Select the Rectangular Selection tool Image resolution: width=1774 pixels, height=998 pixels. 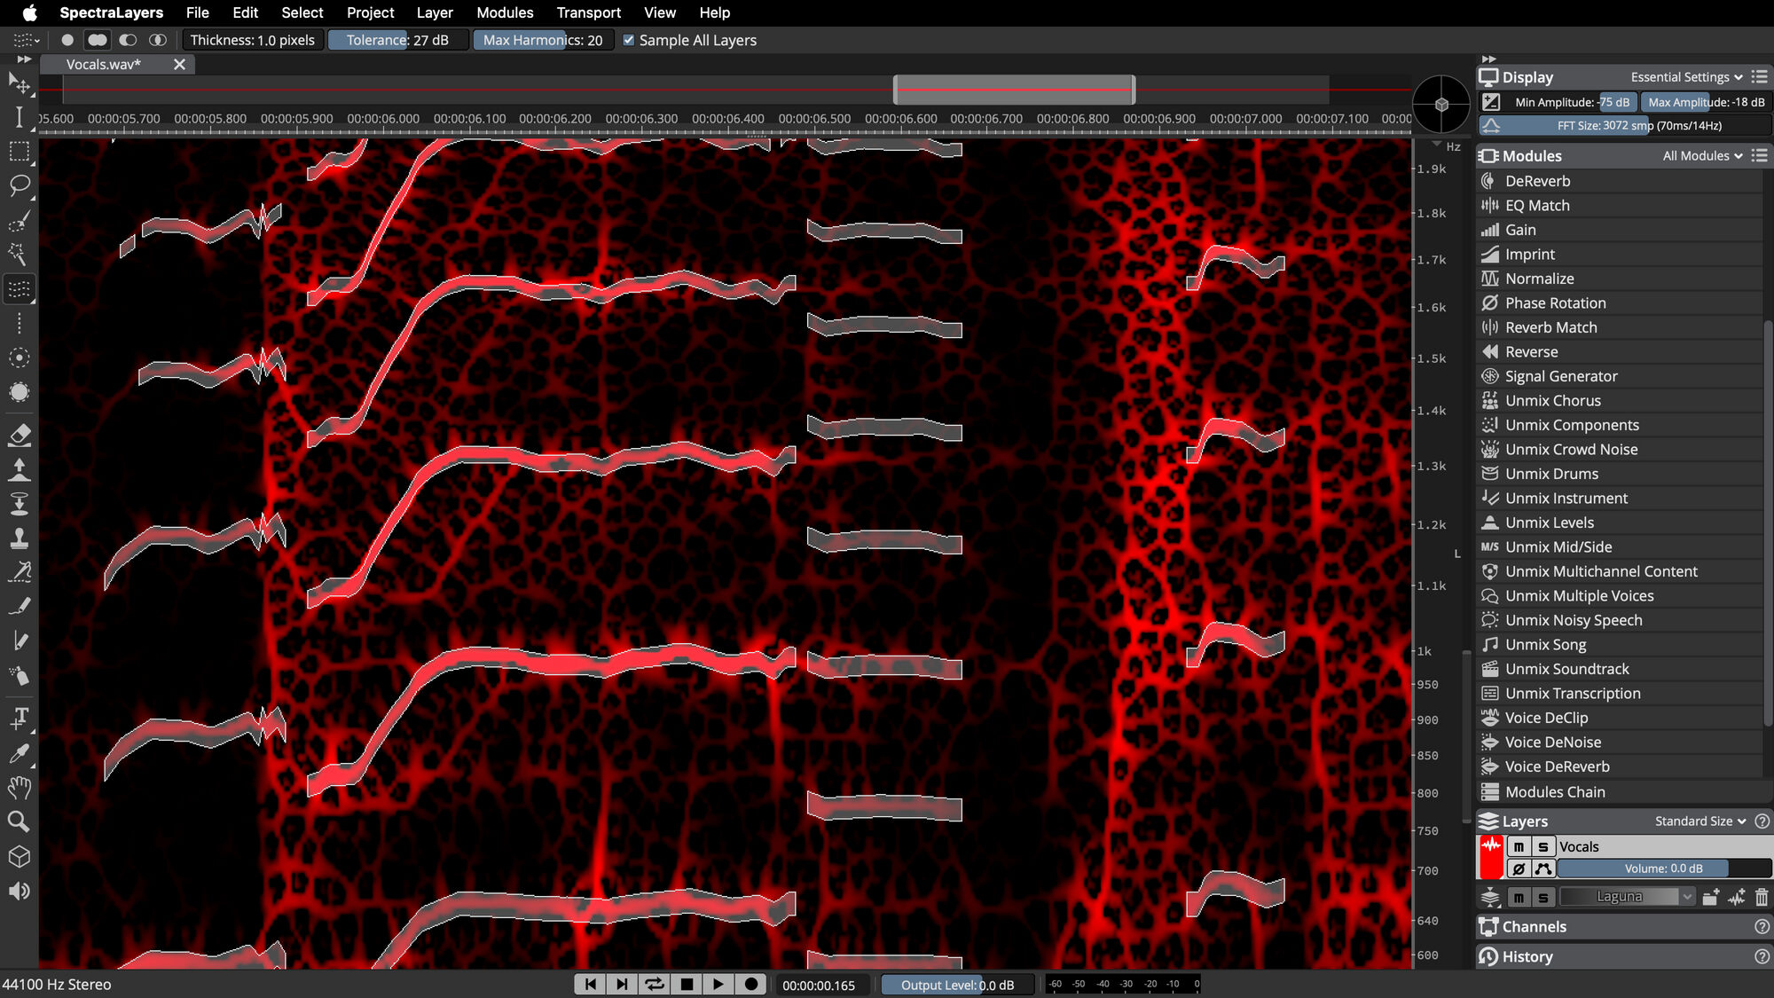click(x=19, y=152)
